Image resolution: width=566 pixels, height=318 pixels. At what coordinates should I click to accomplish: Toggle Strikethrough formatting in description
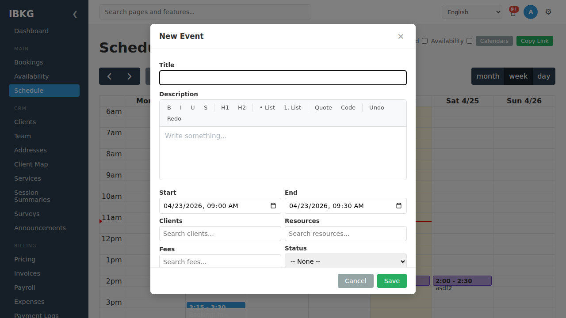(x=206, y=107)
